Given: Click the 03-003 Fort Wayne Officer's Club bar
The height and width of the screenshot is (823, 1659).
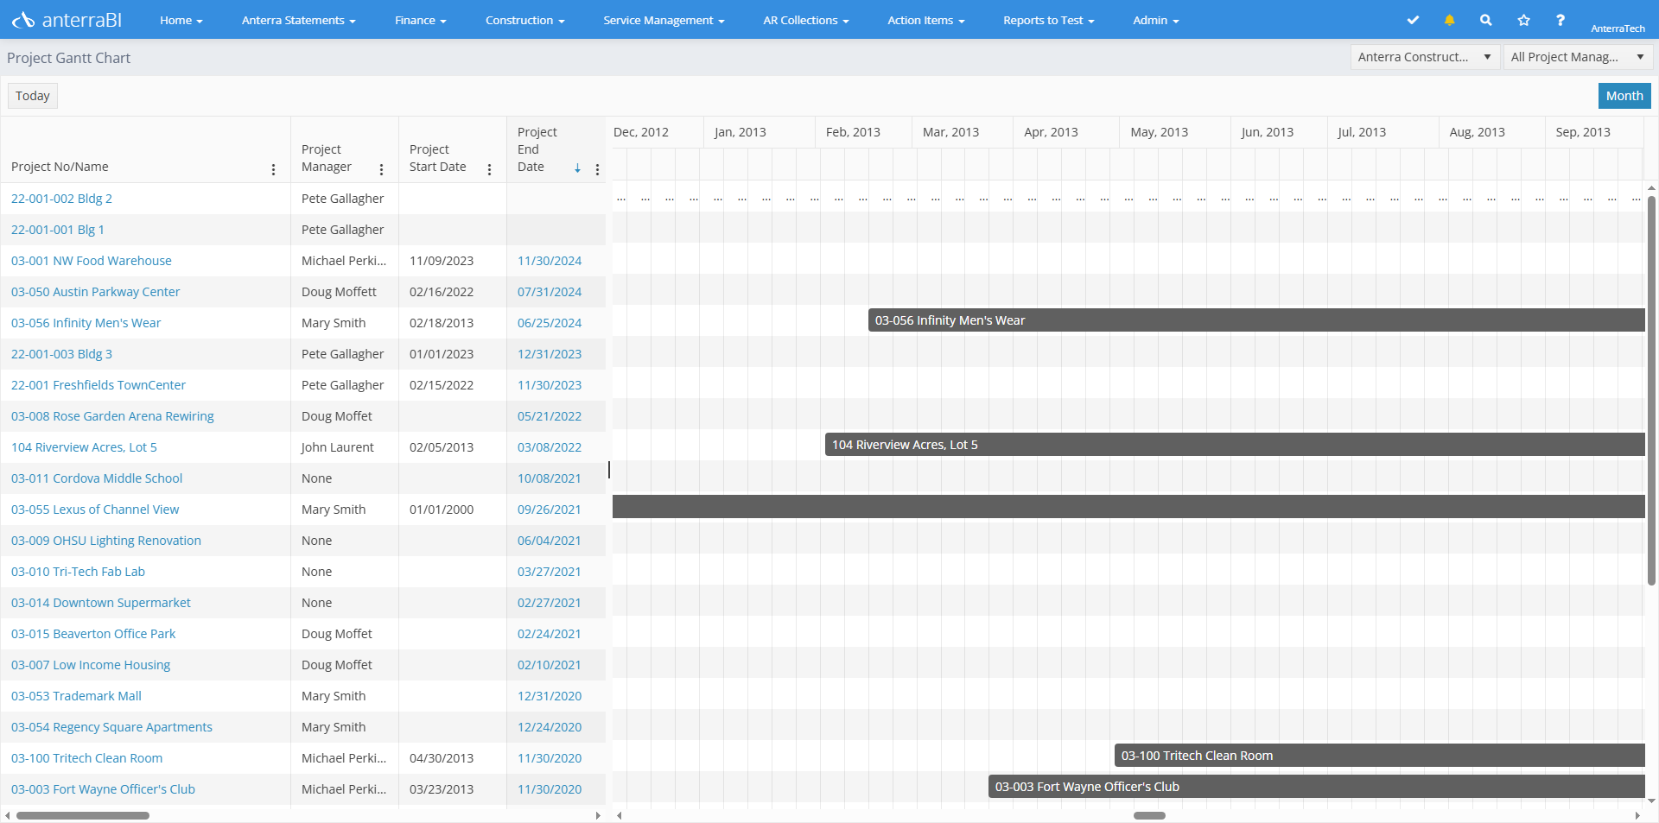Looking at the screenshot, I should tap(1317, 787).
